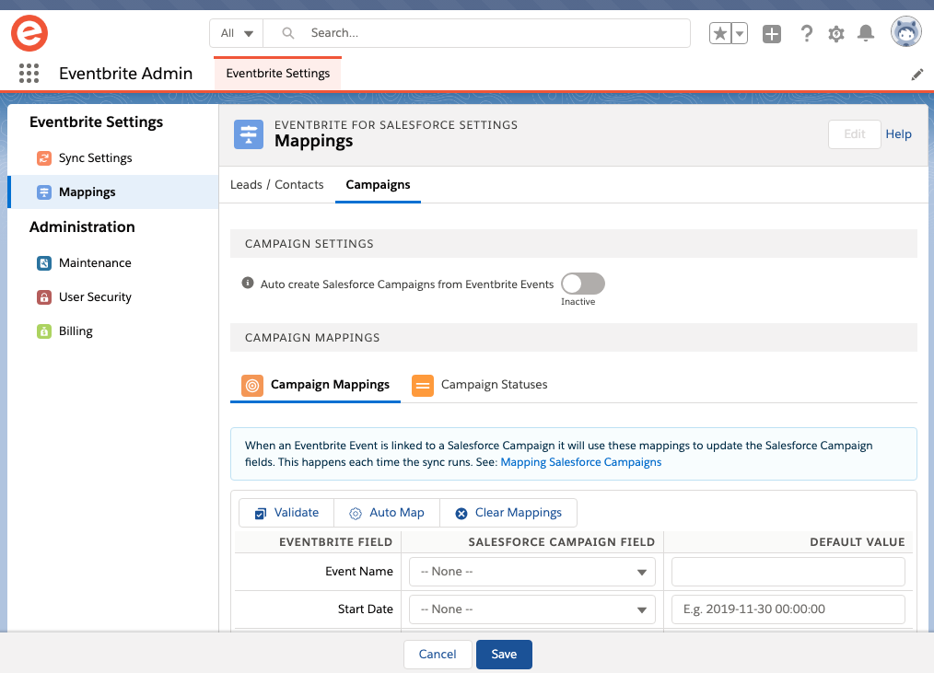Image resolution: width=934 pixels, height=673 pixels.
Task: Click the Campaign Statuses orange icon
Action: (x=422, y=386)
